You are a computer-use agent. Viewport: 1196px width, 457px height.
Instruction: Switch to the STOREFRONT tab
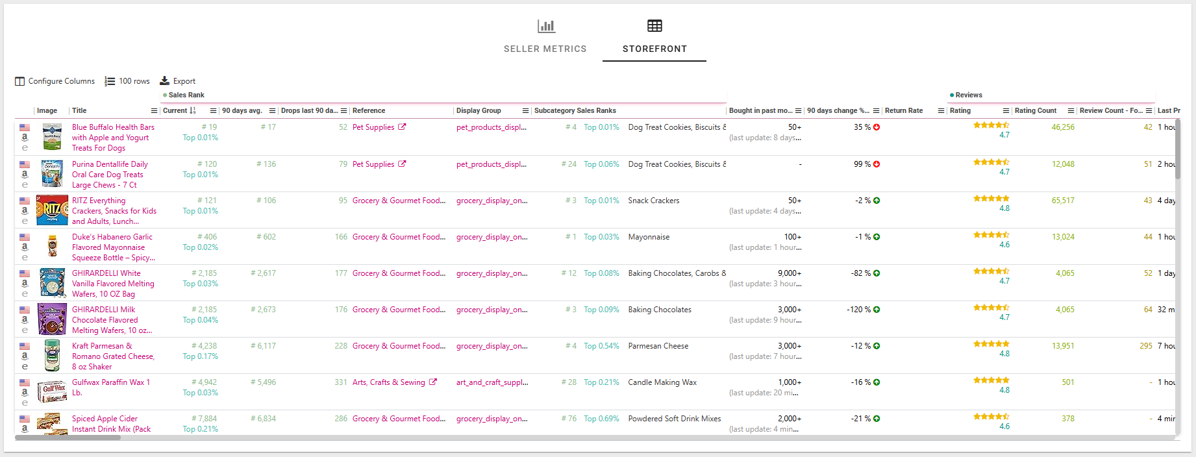[x=654, y=37]
